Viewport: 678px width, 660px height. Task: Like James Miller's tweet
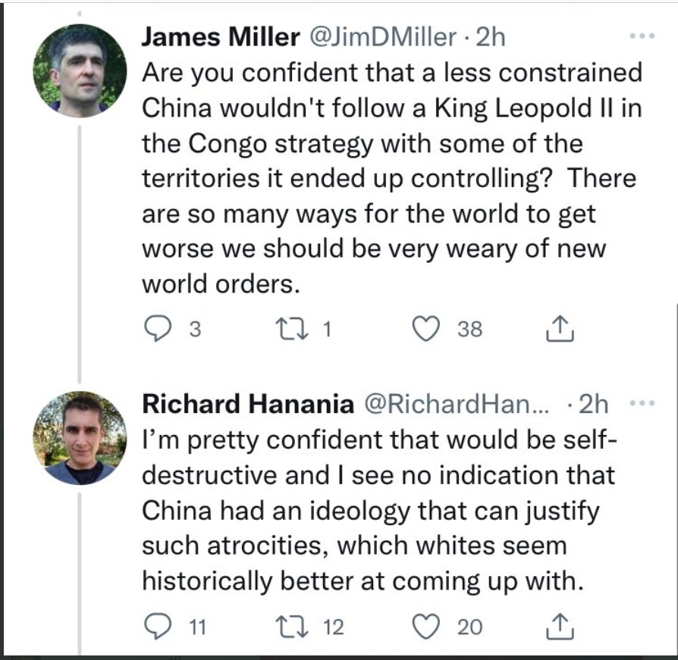426,329
